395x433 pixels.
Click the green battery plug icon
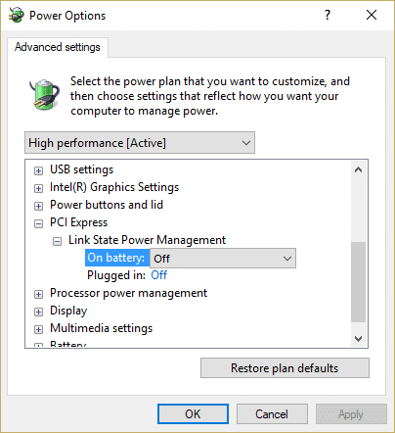pyautogui.click(x=44, y=94)
